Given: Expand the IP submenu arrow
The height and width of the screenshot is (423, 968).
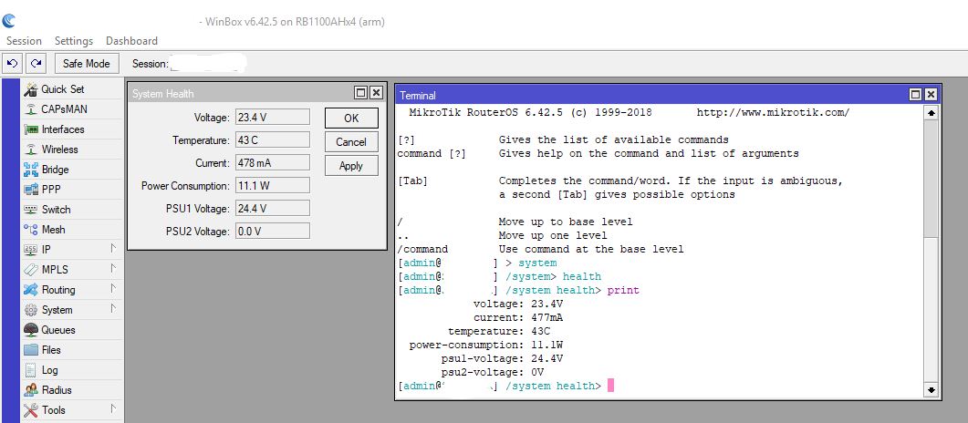Looking at the screenshot, I should [x=113, y=248].
